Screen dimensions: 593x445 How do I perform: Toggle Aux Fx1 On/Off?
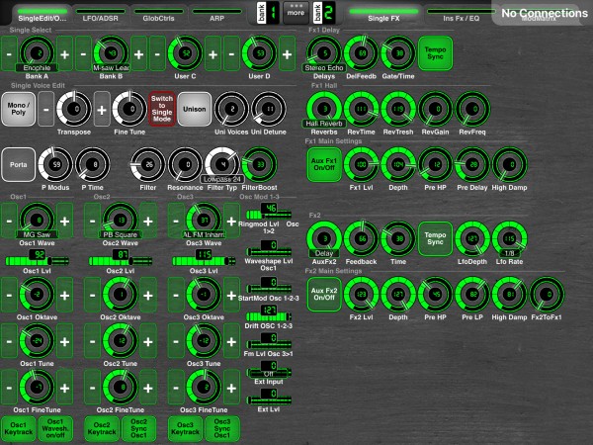coord(324,164)
